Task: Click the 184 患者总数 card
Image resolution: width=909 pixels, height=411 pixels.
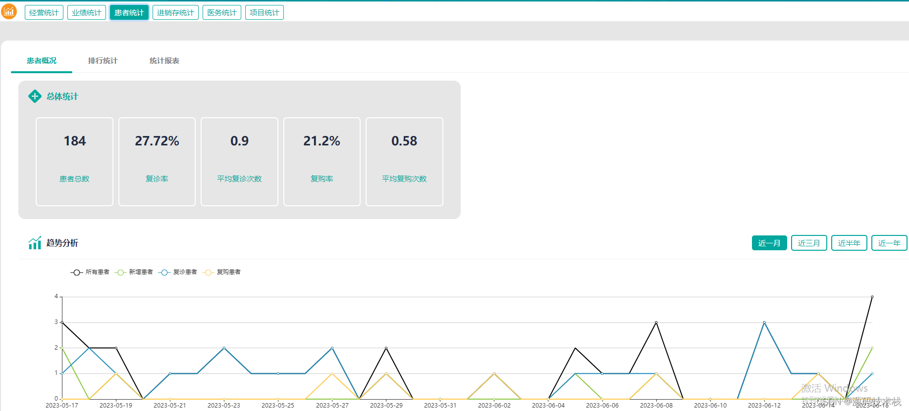Action: click(75, 162)
